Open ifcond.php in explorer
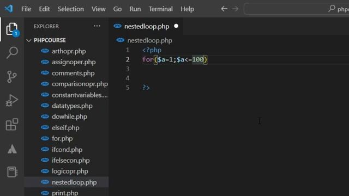The image size is (349, 196). [67, 149]
